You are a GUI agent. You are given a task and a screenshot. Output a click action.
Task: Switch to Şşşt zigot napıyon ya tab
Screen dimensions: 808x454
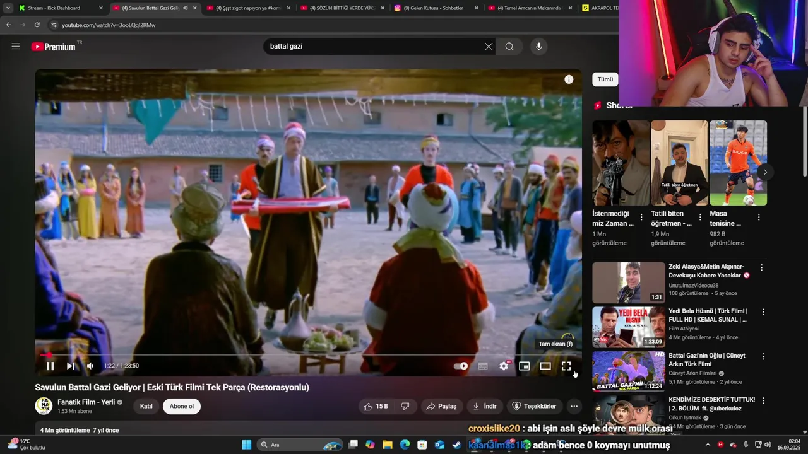point(247,8)
